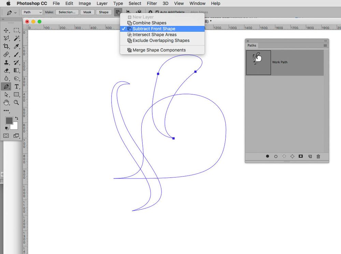Select the Crop tool
This screenshot has height=254, width=341.
6,46
